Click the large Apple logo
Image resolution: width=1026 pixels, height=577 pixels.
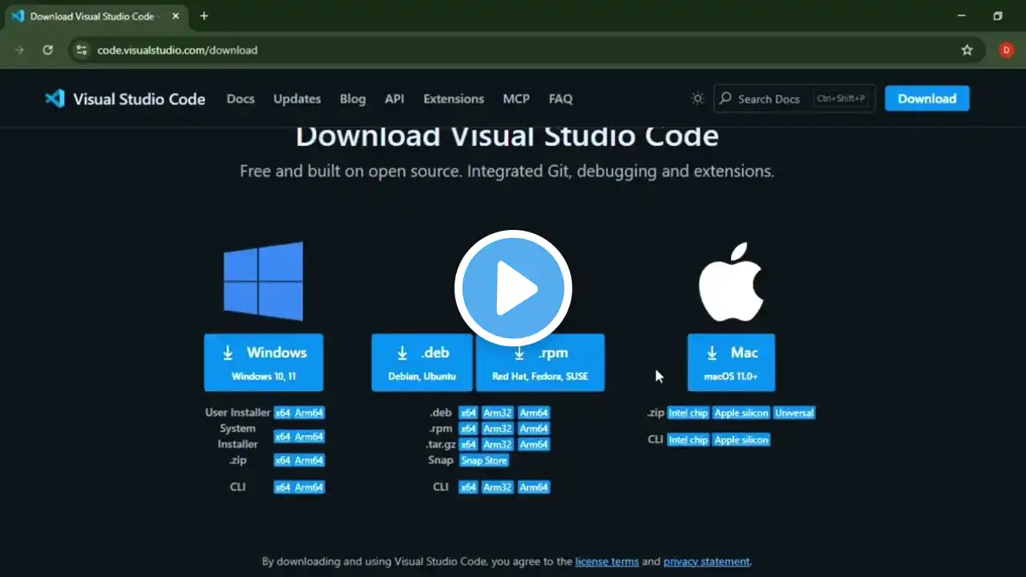coord(731,281)
